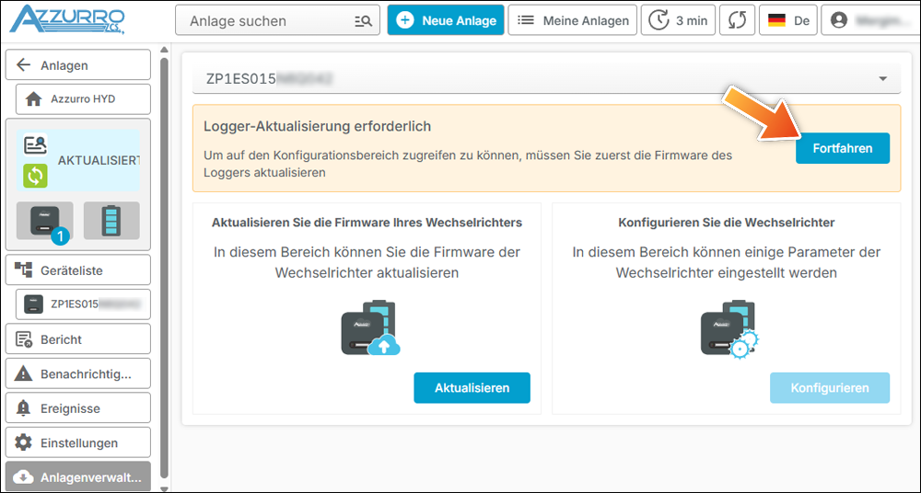Click the search icon in Anlage suchen
This screenshot has width=921, height=493.
click(x=363, y=20)
